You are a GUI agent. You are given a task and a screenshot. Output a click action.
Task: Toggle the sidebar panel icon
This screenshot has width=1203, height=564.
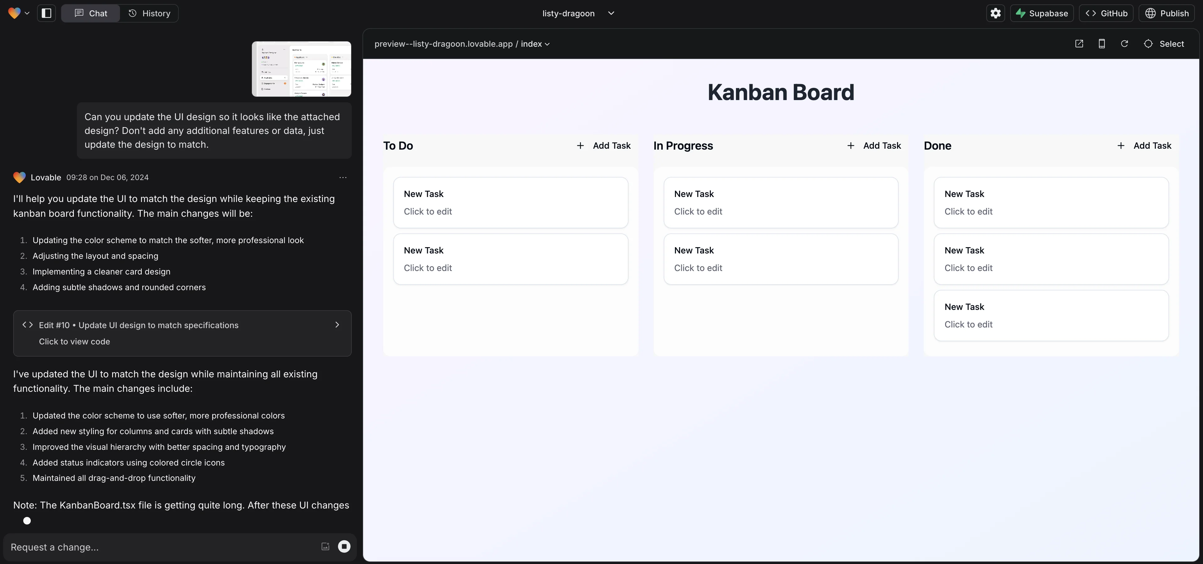point(46,13)
